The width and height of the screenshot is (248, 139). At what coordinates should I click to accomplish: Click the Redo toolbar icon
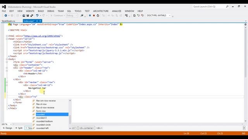click(43, 15)
